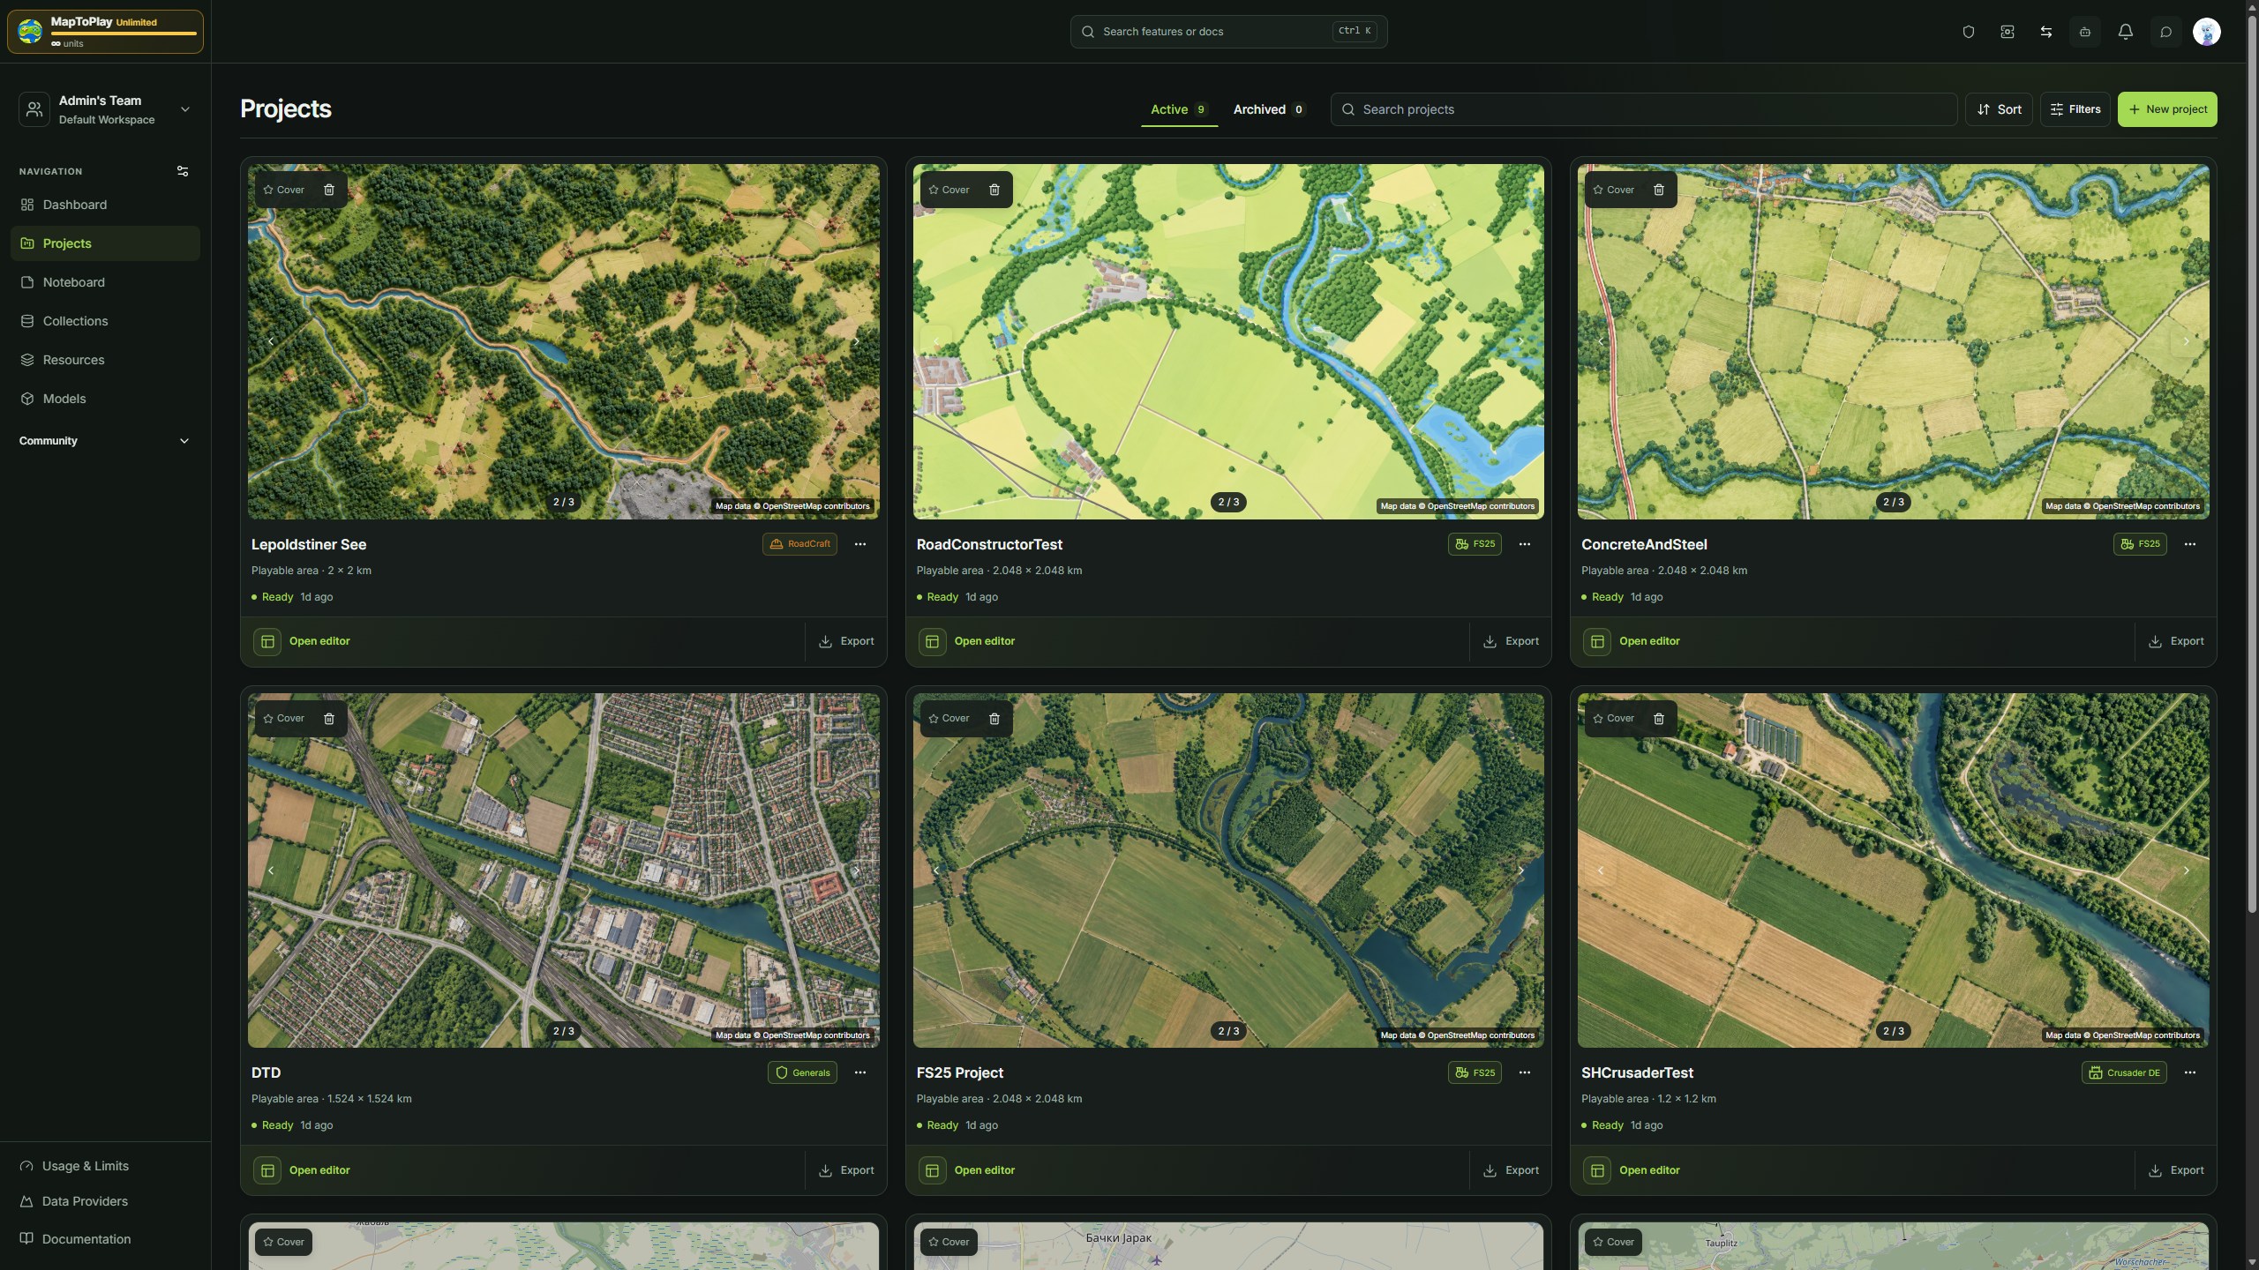Open the robot assistant icon

pyautogui.click(x=2085, y=32)
